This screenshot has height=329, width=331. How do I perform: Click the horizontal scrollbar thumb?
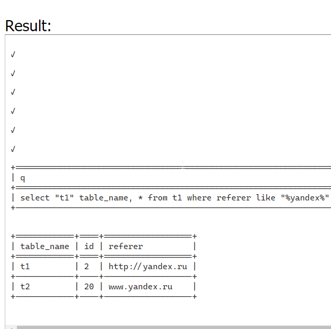pyautogui.click(x=174, y=327)
